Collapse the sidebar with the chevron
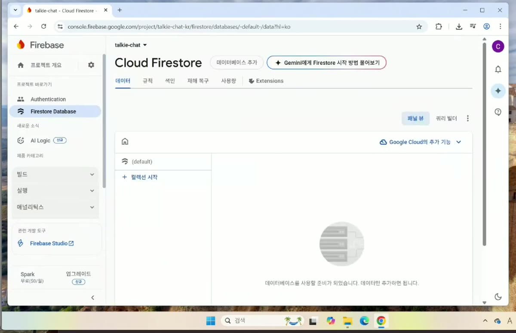 pyautogui.click(x=92, y=298)
